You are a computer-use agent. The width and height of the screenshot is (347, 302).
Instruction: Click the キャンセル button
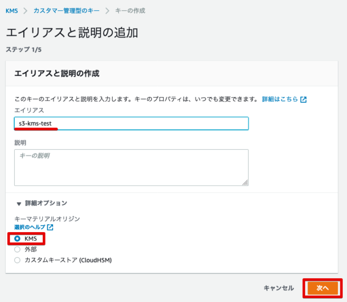pos(279,288)
